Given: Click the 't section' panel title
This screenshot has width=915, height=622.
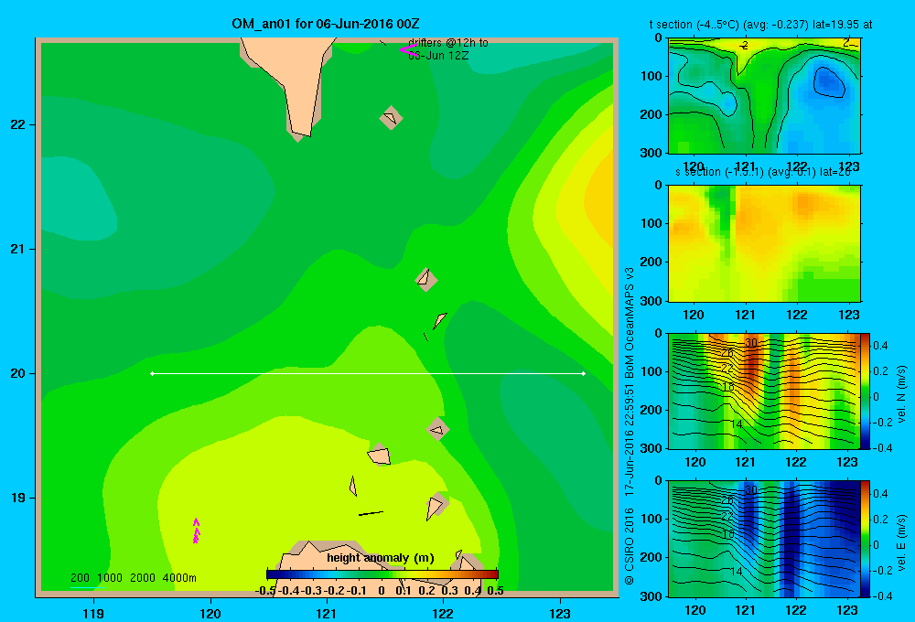Looking at the screenshot, I should [760, 25].
